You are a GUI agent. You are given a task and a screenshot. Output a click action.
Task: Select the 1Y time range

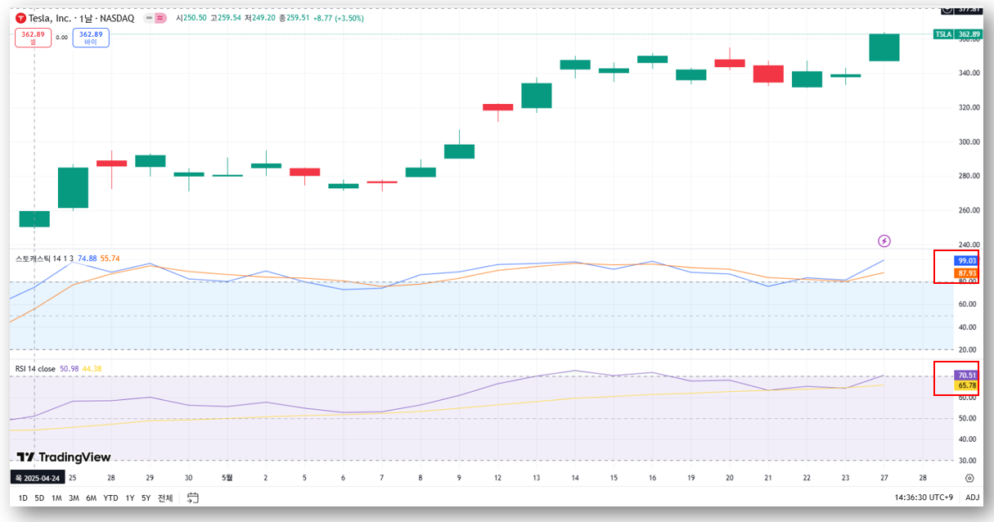click(130, 497)
